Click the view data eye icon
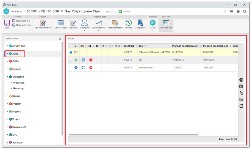This screenshot has height=149, width=251. [x=241, y=86]
